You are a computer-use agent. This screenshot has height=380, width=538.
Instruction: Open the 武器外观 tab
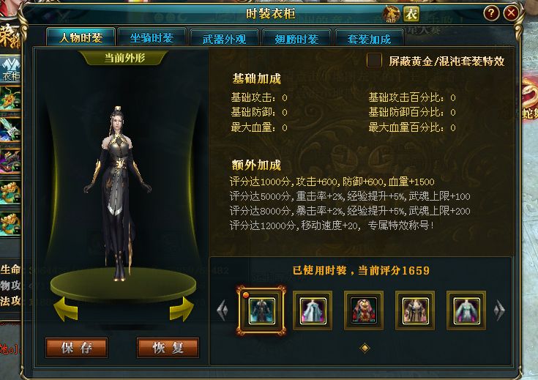224,39
